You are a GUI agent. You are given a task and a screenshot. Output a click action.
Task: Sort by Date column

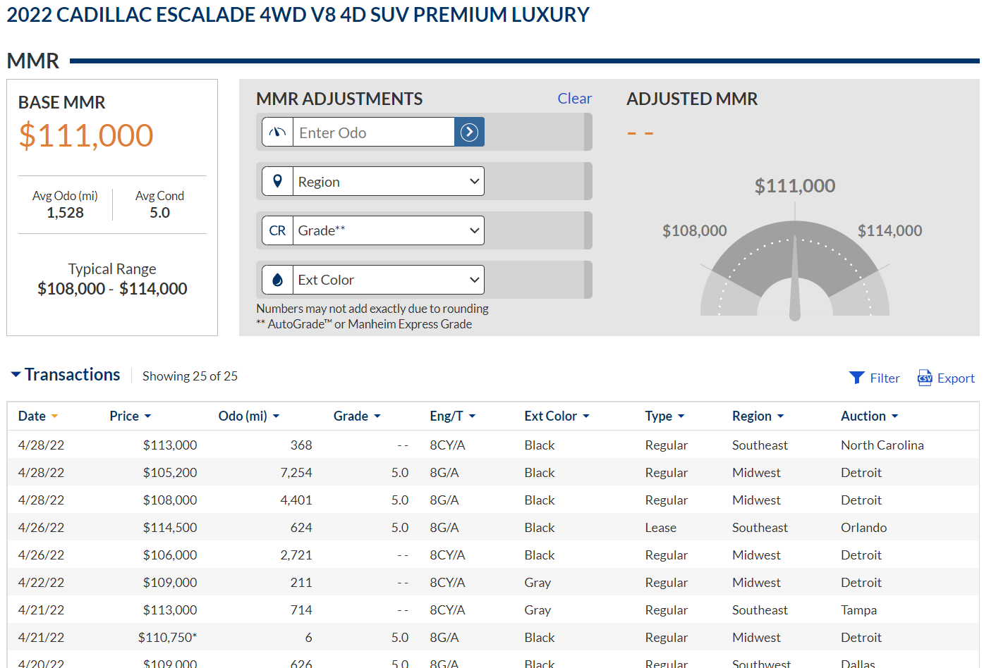37,416
